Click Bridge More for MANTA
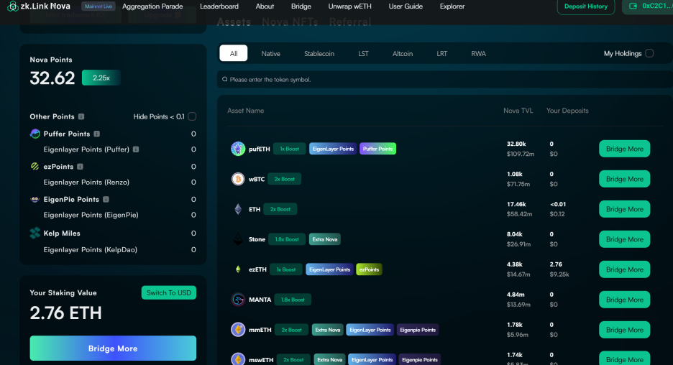The width and height of the screenshot is (673, 365). pos(625,300)
